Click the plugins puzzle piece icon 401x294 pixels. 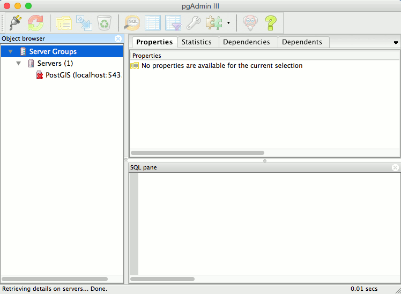(214, 22)
